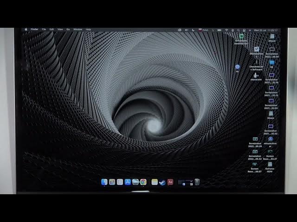
Task: Open Spotlight search magnifier icon
Action: [x=239, y=30]
